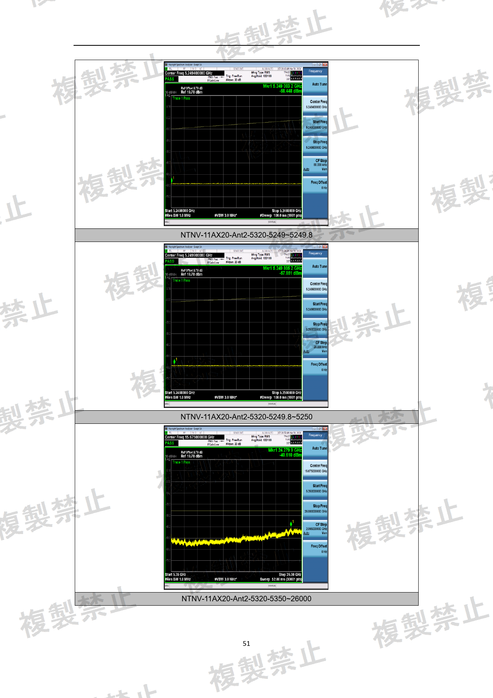This screenshot has height=698, width=493.
Task: Click the Mkr1 24.279 9 GHz readout
Action: (285, 450)
